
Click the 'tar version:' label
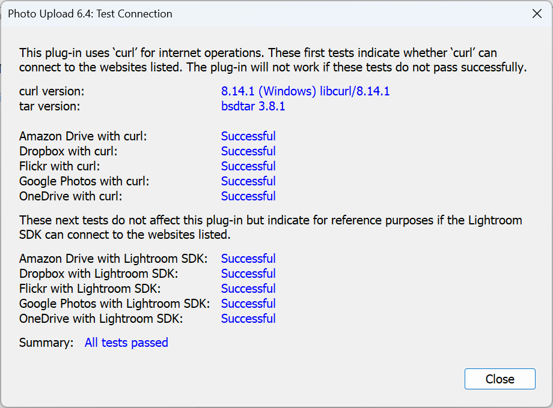49,107
